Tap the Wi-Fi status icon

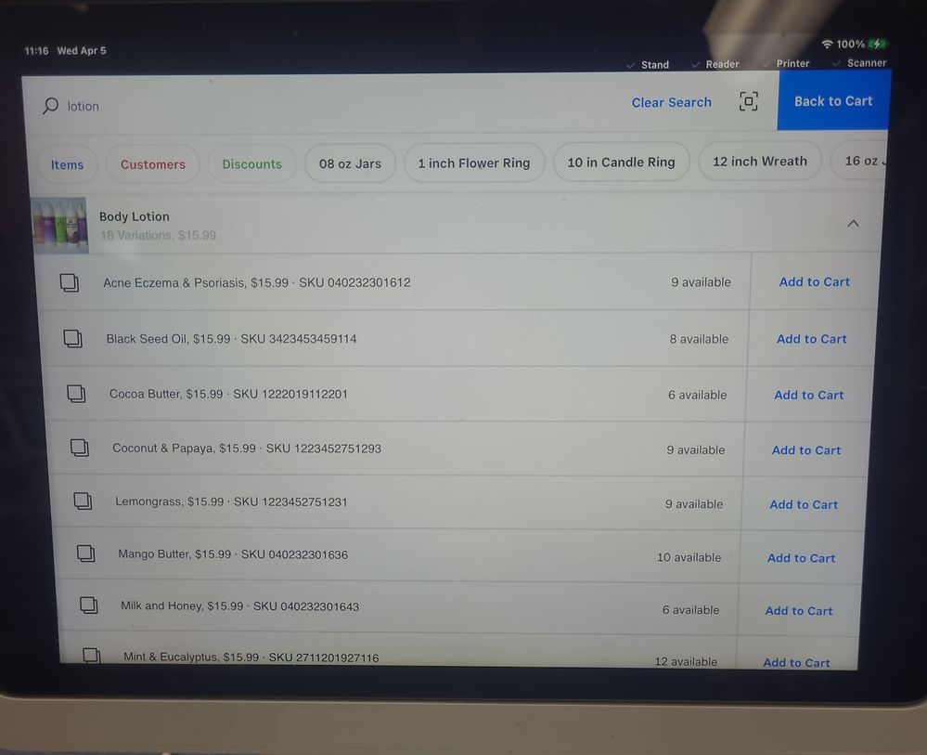[x=827, y=45]
